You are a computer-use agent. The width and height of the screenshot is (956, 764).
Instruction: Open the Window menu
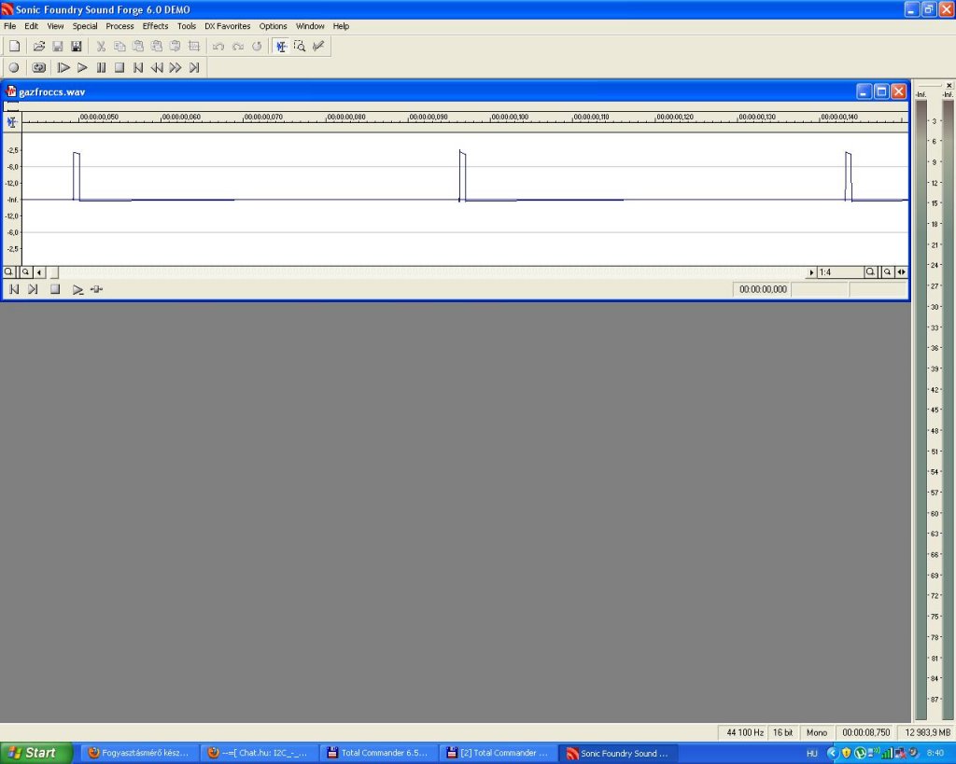click(310, 26)
